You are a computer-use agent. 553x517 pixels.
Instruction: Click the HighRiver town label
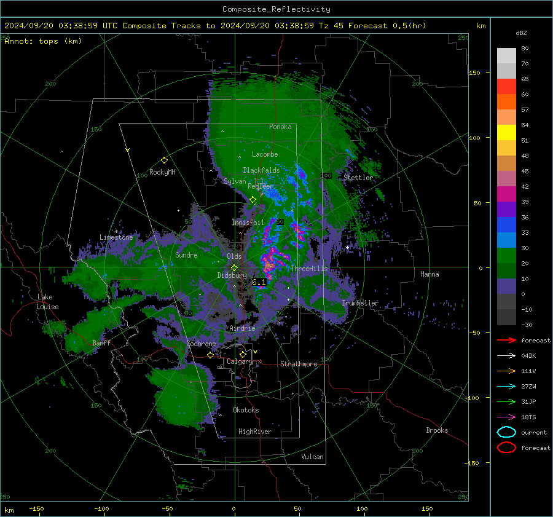tap(255, 432)
